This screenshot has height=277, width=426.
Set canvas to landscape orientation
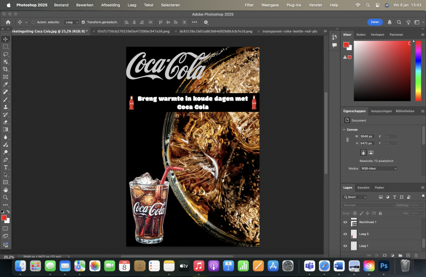371,152
